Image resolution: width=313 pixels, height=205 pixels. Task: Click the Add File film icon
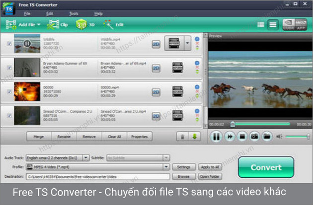(x=11, y=24)
